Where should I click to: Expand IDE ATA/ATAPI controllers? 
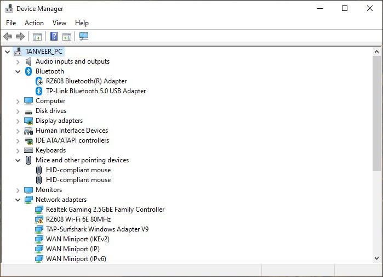point(18,141)
